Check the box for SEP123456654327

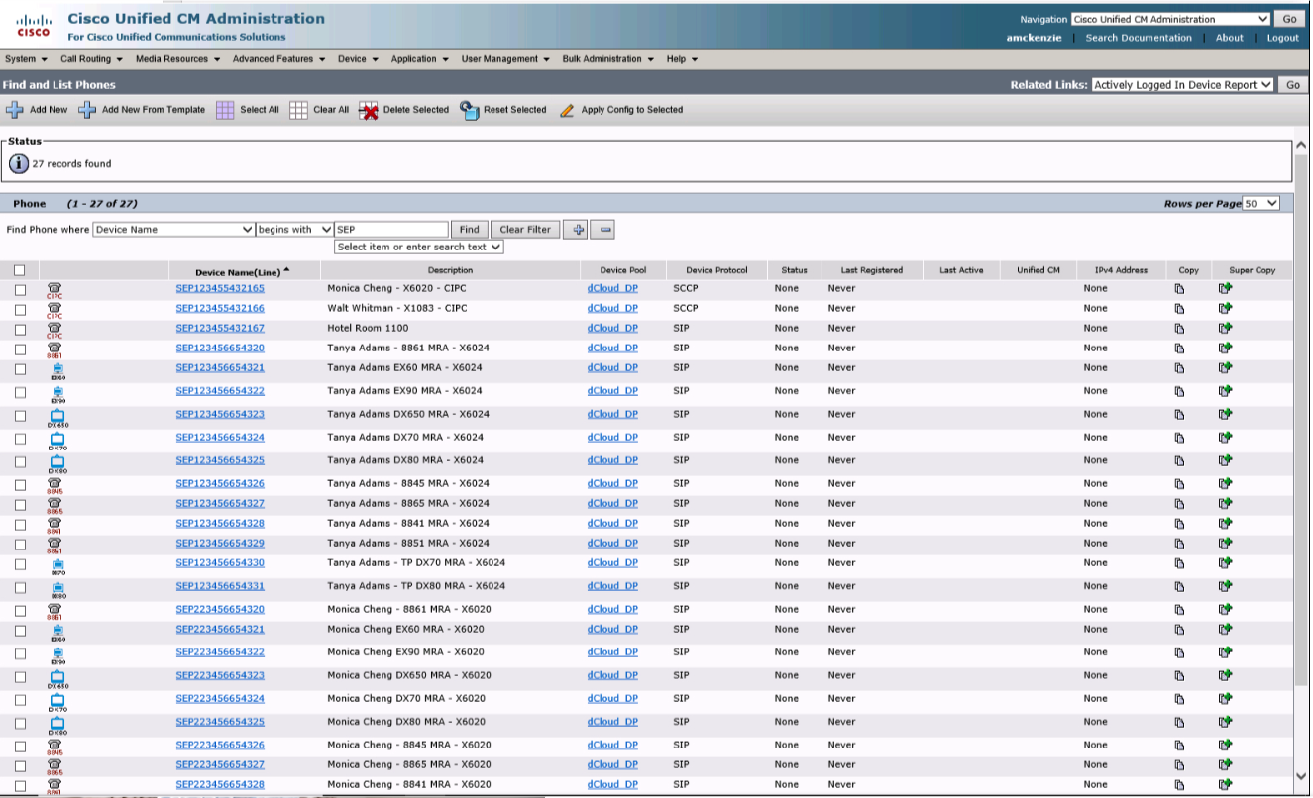(20, 505)
